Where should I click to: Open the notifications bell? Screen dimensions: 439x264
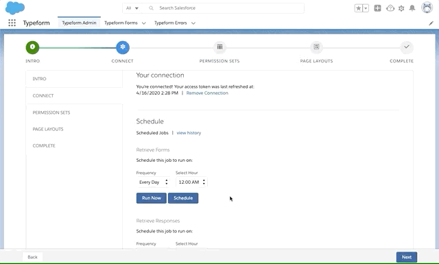(412, 8)
